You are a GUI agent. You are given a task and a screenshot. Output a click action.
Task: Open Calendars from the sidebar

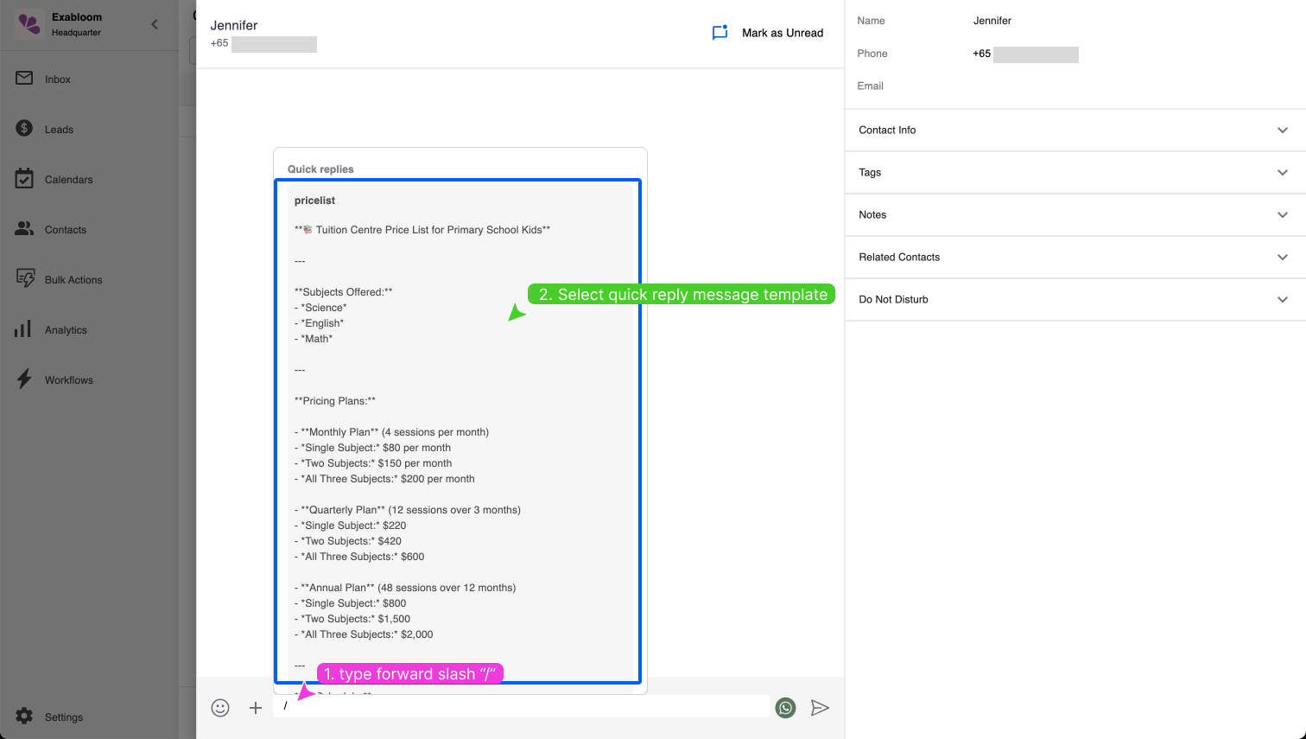[x=68, y=180]
